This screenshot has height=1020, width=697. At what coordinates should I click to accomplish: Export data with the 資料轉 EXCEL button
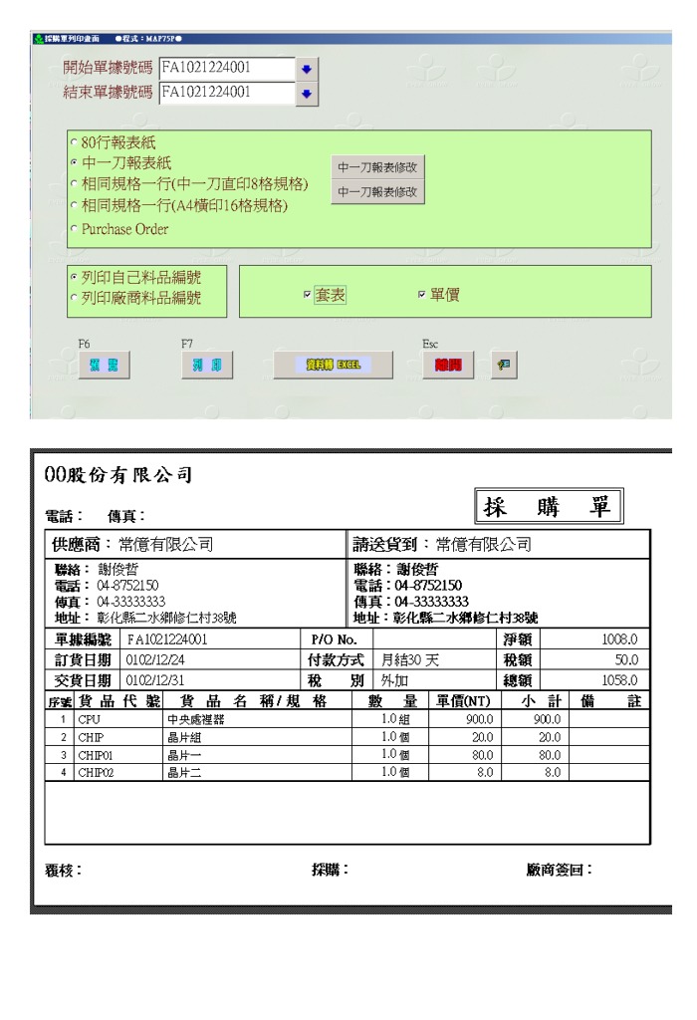[x=333, y=364]
